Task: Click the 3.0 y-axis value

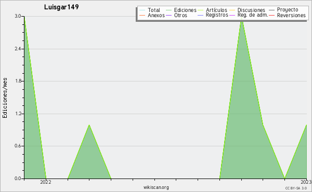Action: (x=18, y=16)
